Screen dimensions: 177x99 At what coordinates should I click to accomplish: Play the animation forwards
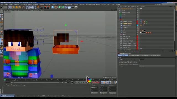point(81,82)
